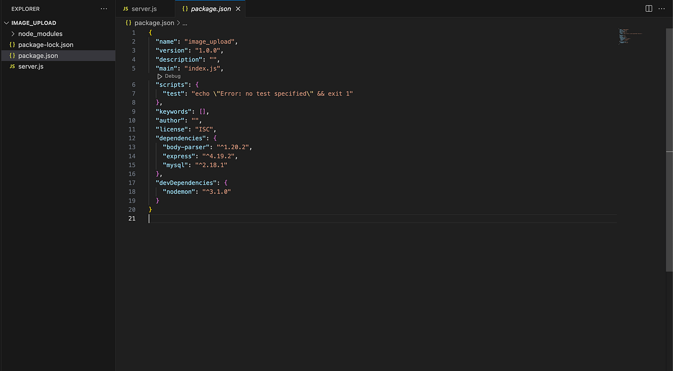Click the braces icon on the package.json tab
The width and height of the screenshot is (673, 371).
185,9
